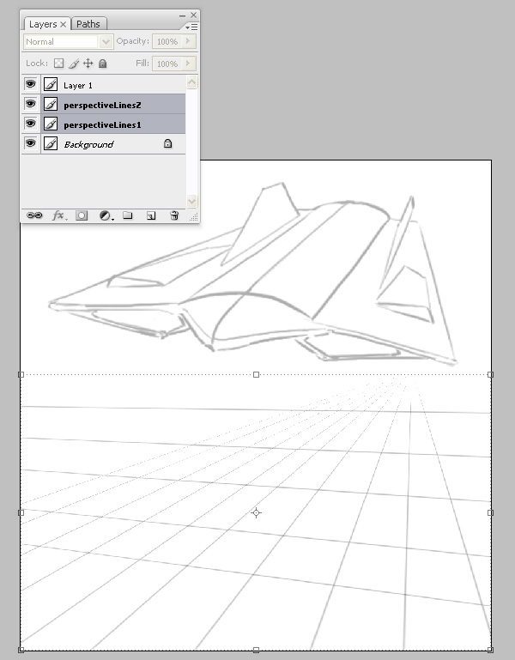
Task: Close the Layers tab with its X
Action: pos(63,24)
